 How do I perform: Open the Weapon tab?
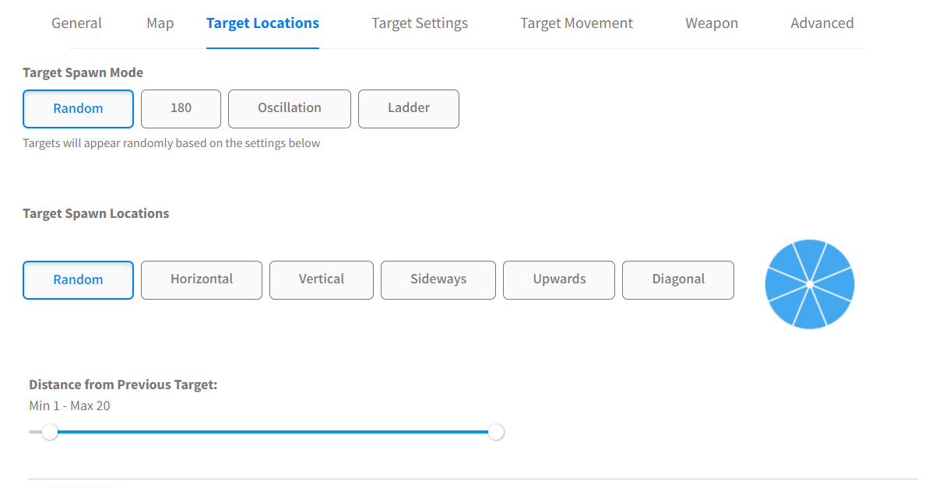tap(712, 23)
